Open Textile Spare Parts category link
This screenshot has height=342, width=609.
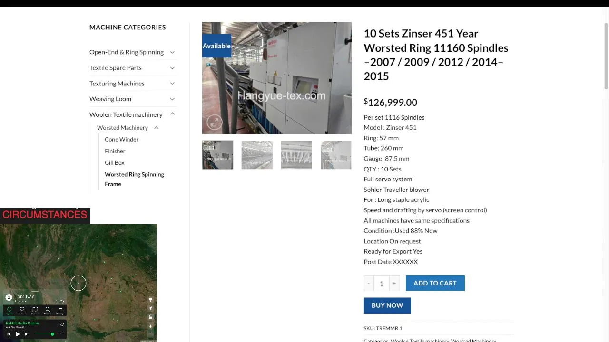coord(116,68)
